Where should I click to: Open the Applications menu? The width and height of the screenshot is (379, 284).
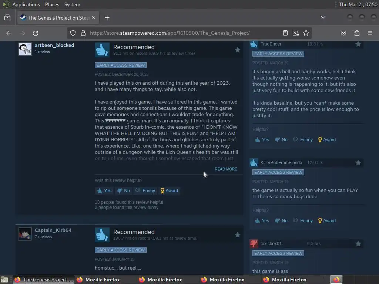pyautogui.click(x=26, y=4)
